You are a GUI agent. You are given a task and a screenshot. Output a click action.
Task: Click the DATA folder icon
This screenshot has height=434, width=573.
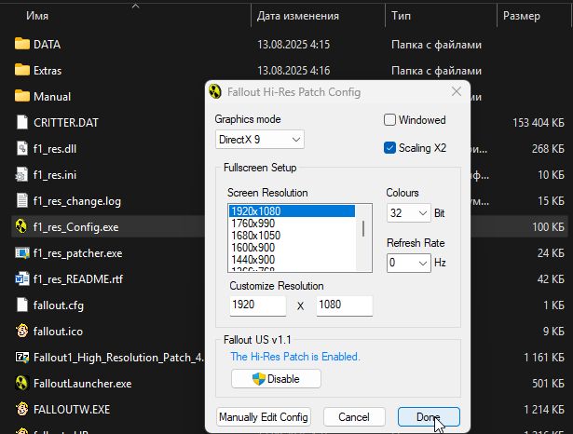coord(23,44)
